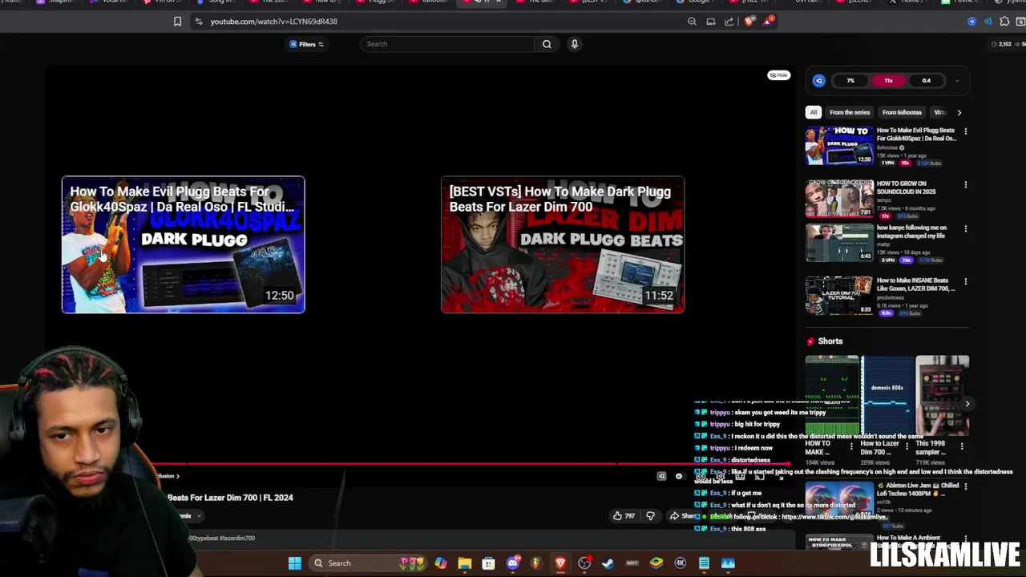Submit search with magnifier button
Image resolution: width=1026 pixels, height=577 pixels.
coord(547,44)
